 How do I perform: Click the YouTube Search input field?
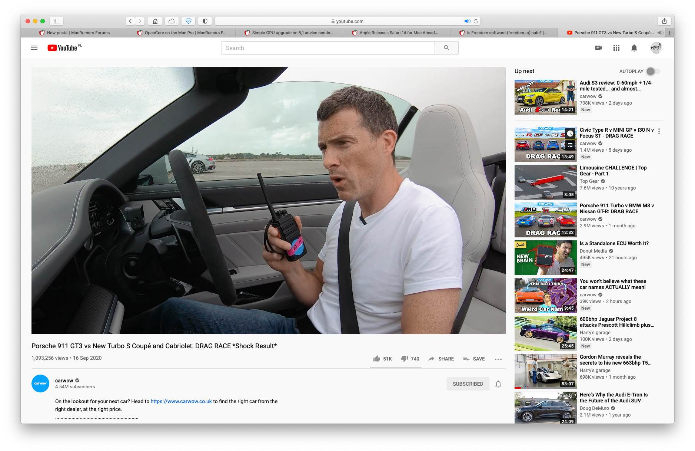tap(328, 48)
